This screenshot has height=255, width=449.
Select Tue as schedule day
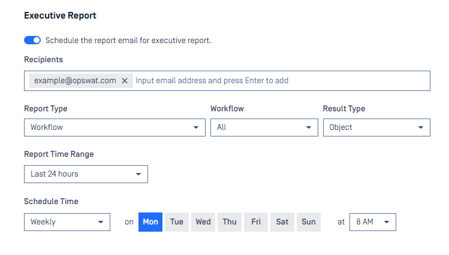[x=177, y=222]
